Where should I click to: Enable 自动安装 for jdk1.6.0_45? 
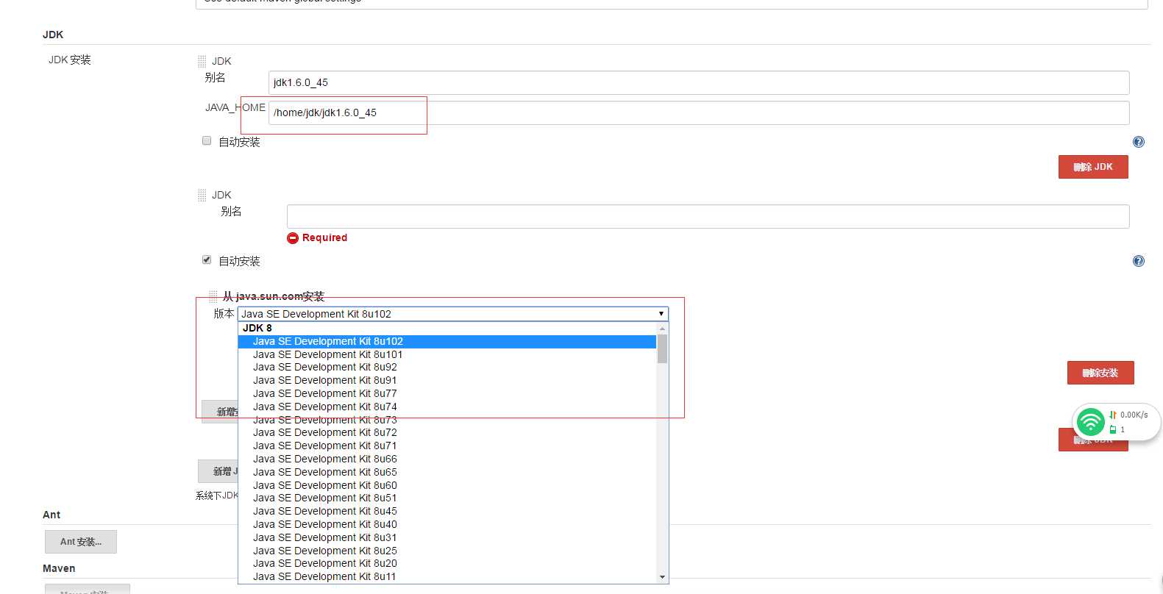[207, 140]
